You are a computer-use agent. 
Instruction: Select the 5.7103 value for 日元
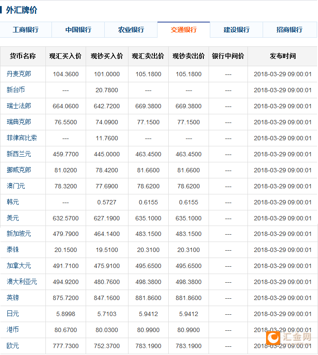(x=107, y=314)
